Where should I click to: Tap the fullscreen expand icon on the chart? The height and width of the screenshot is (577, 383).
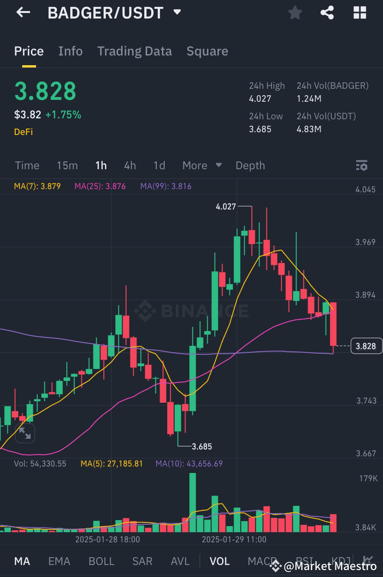coord(25,433)
